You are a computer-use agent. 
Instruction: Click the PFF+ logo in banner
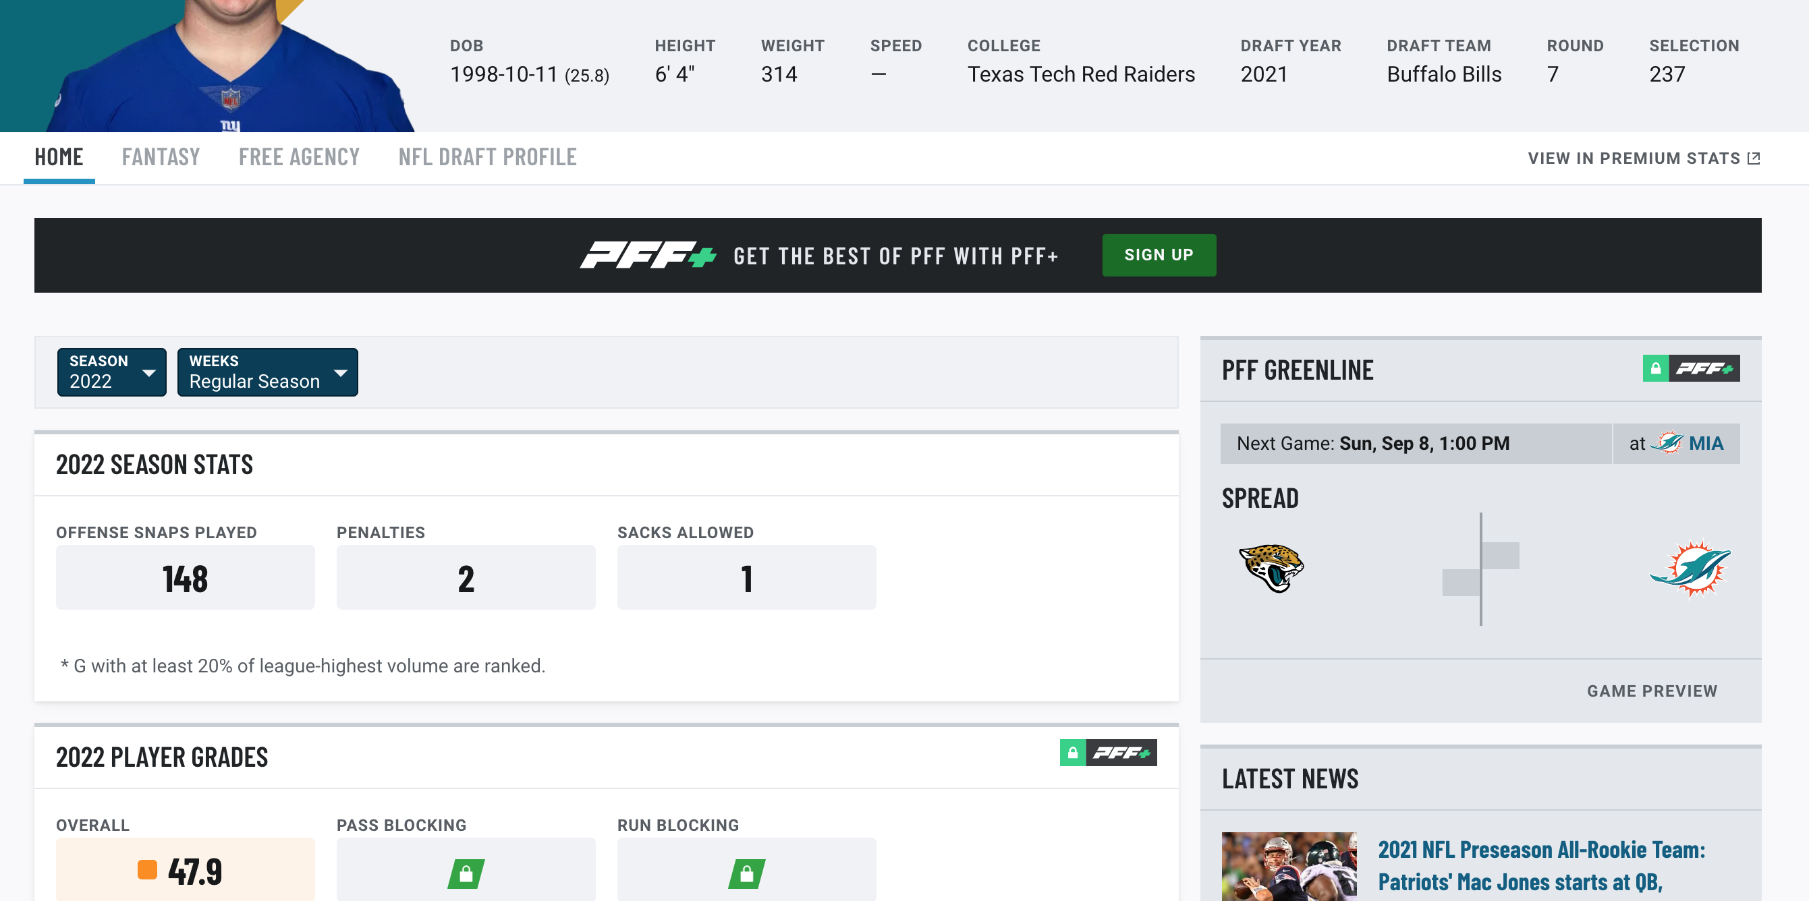[x=648, y=256]
